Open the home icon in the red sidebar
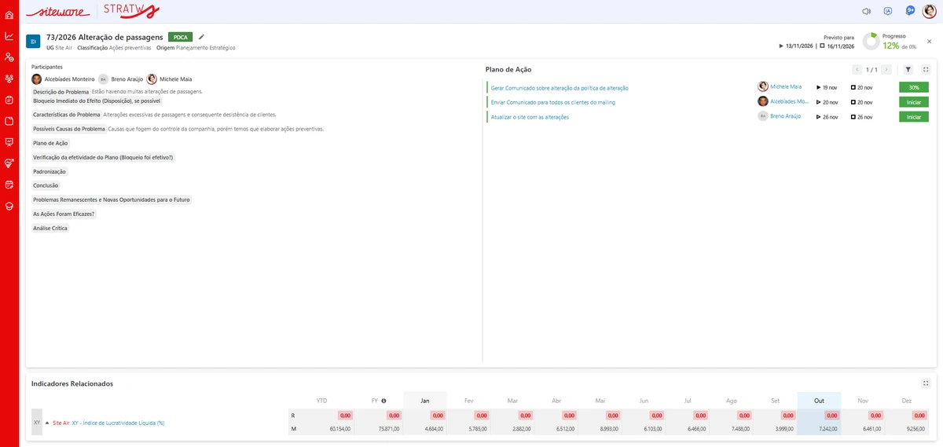 coord(9,15)
